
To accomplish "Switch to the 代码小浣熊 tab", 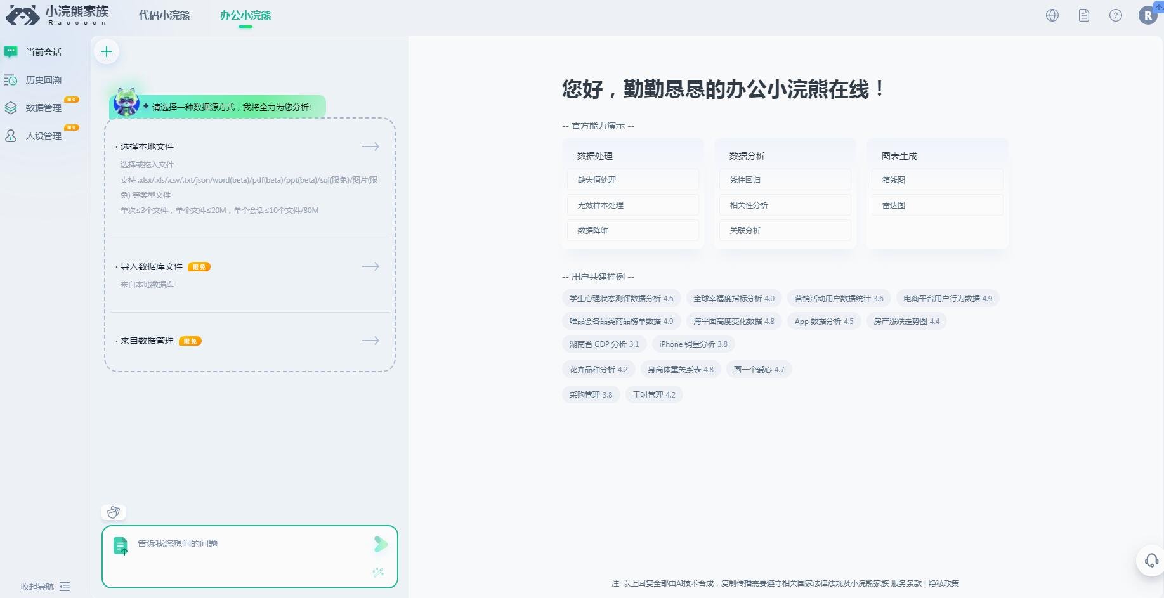I will pos(164,16).
